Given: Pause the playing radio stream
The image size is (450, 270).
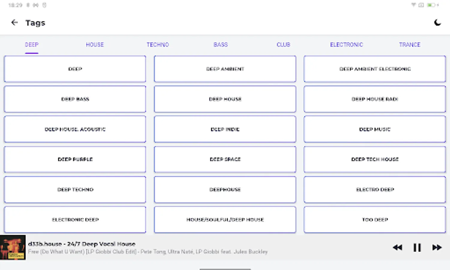Looking at the screenshot, I should pos(417,247).
